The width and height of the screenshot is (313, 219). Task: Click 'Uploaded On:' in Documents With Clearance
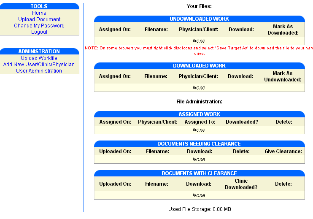pyautogui.click(x=115, y=184)
